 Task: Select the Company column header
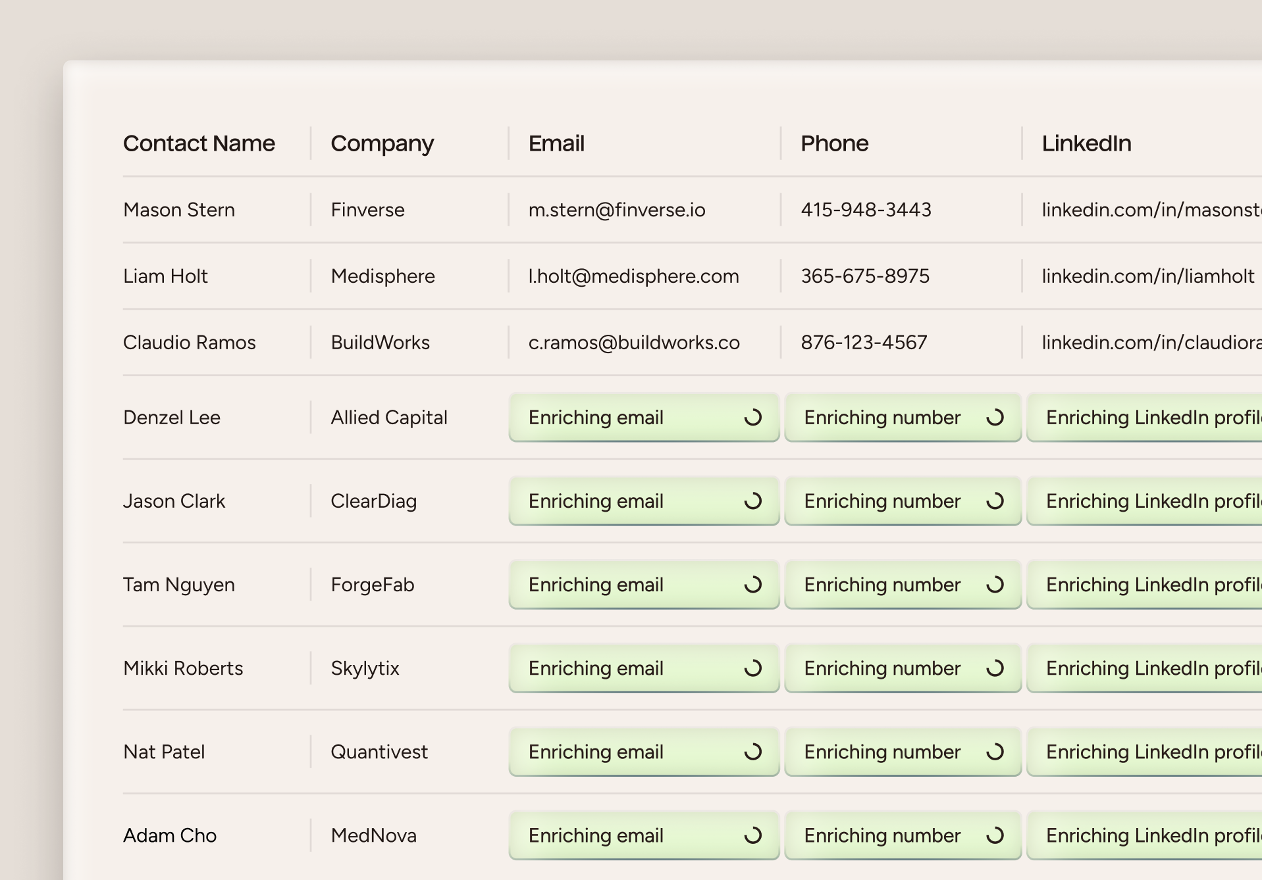[382, 144]
